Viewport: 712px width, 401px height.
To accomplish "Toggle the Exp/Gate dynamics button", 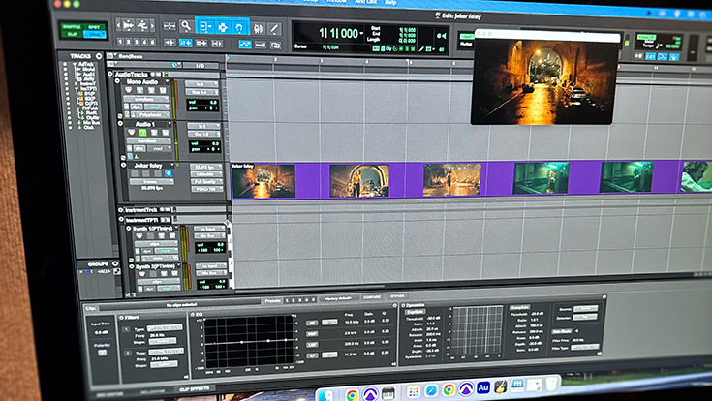I will (415, 312).
